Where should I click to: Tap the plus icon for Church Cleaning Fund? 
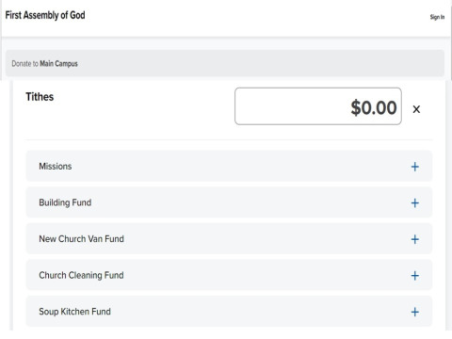(415, 276)
